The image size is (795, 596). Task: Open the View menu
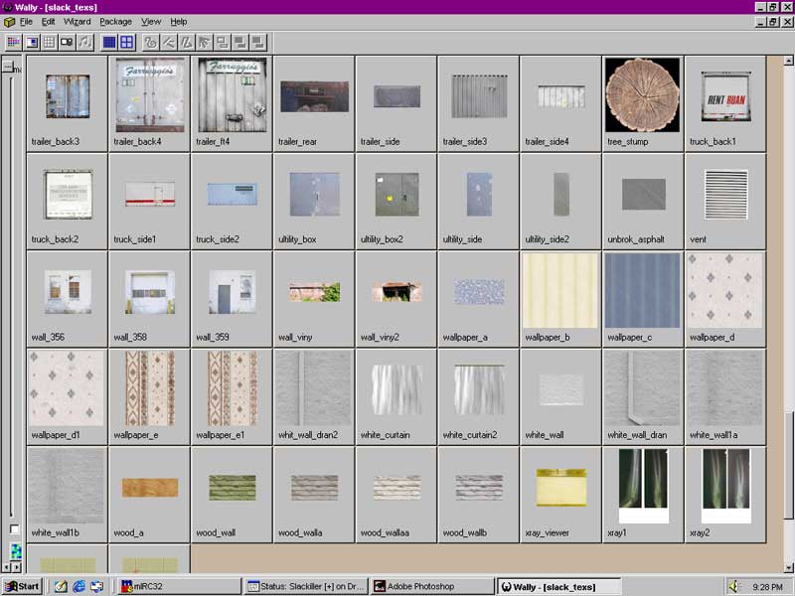[x=151, y=21]
